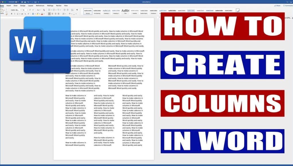Toggle Bold formatting
Screen dimensions: 293x166
[x=11, y=14]
